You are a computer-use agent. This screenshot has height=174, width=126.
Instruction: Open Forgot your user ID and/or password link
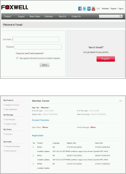(x=30, y=53)
